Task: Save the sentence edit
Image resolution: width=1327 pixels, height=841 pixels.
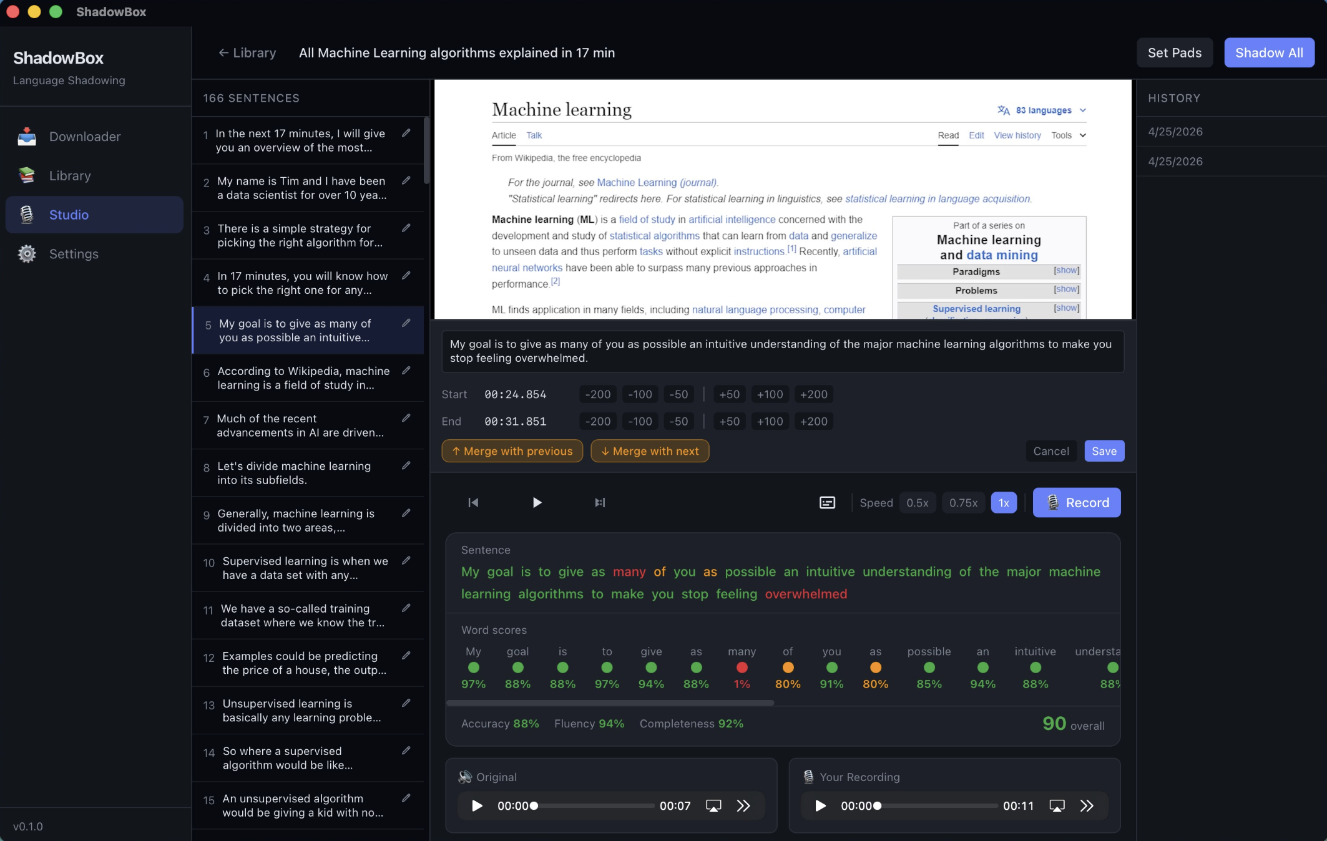Action: point(1104,451)
